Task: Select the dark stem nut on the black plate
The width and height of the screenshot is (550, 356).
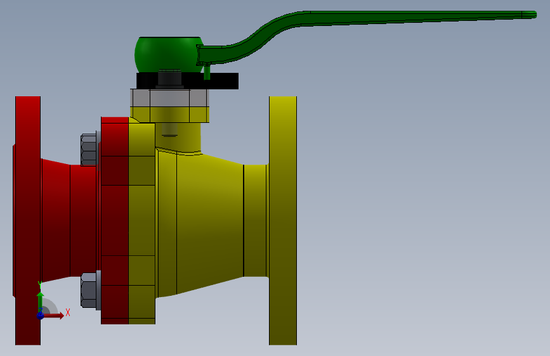Action: pos(169,79)
